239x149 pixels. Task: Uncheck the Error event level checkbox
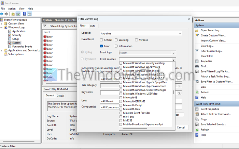tap(101, 46)
